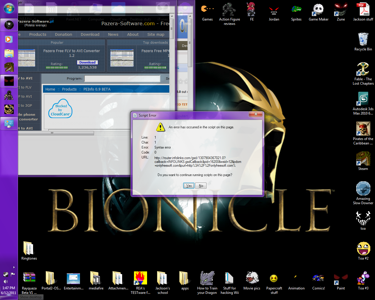Open the Amazing Slow Downer icon
Viewport: 375px width, 300px height.
click(363, 193)
